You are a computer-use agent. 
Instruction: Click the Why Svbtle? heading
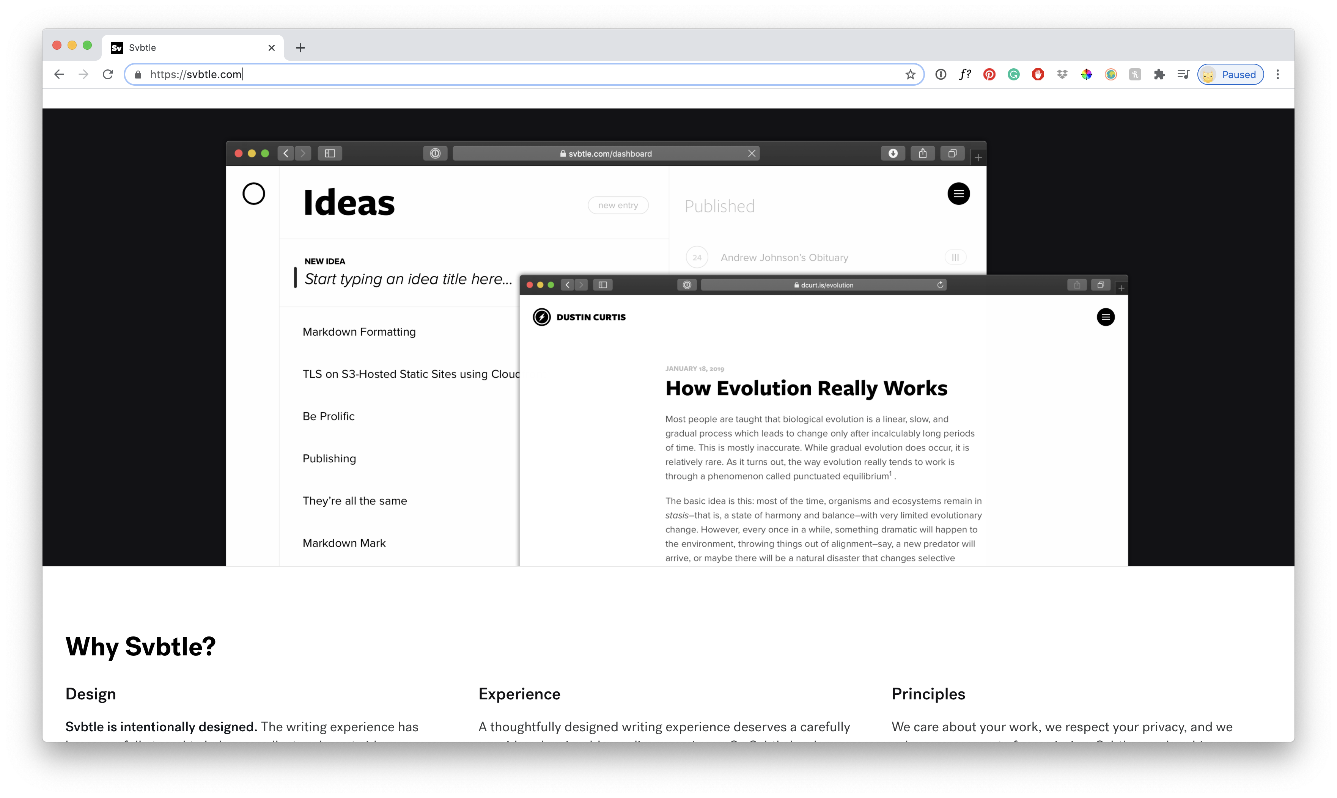[140, 646]
